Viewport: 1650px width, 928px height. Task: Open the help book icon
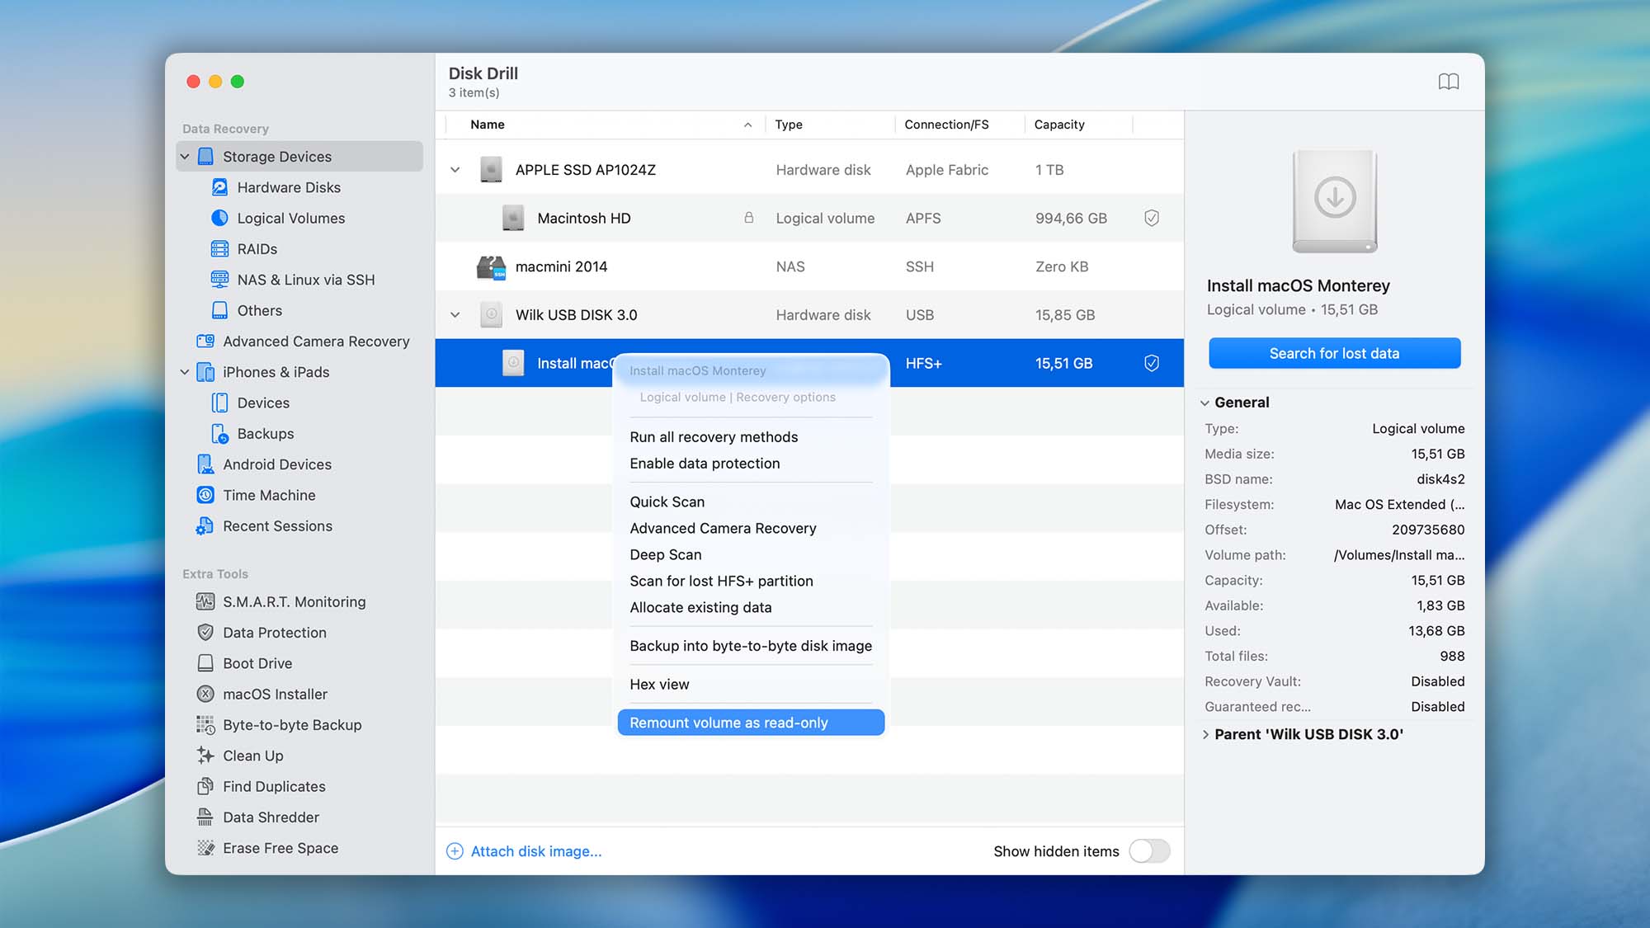[x=1449, y=82]
